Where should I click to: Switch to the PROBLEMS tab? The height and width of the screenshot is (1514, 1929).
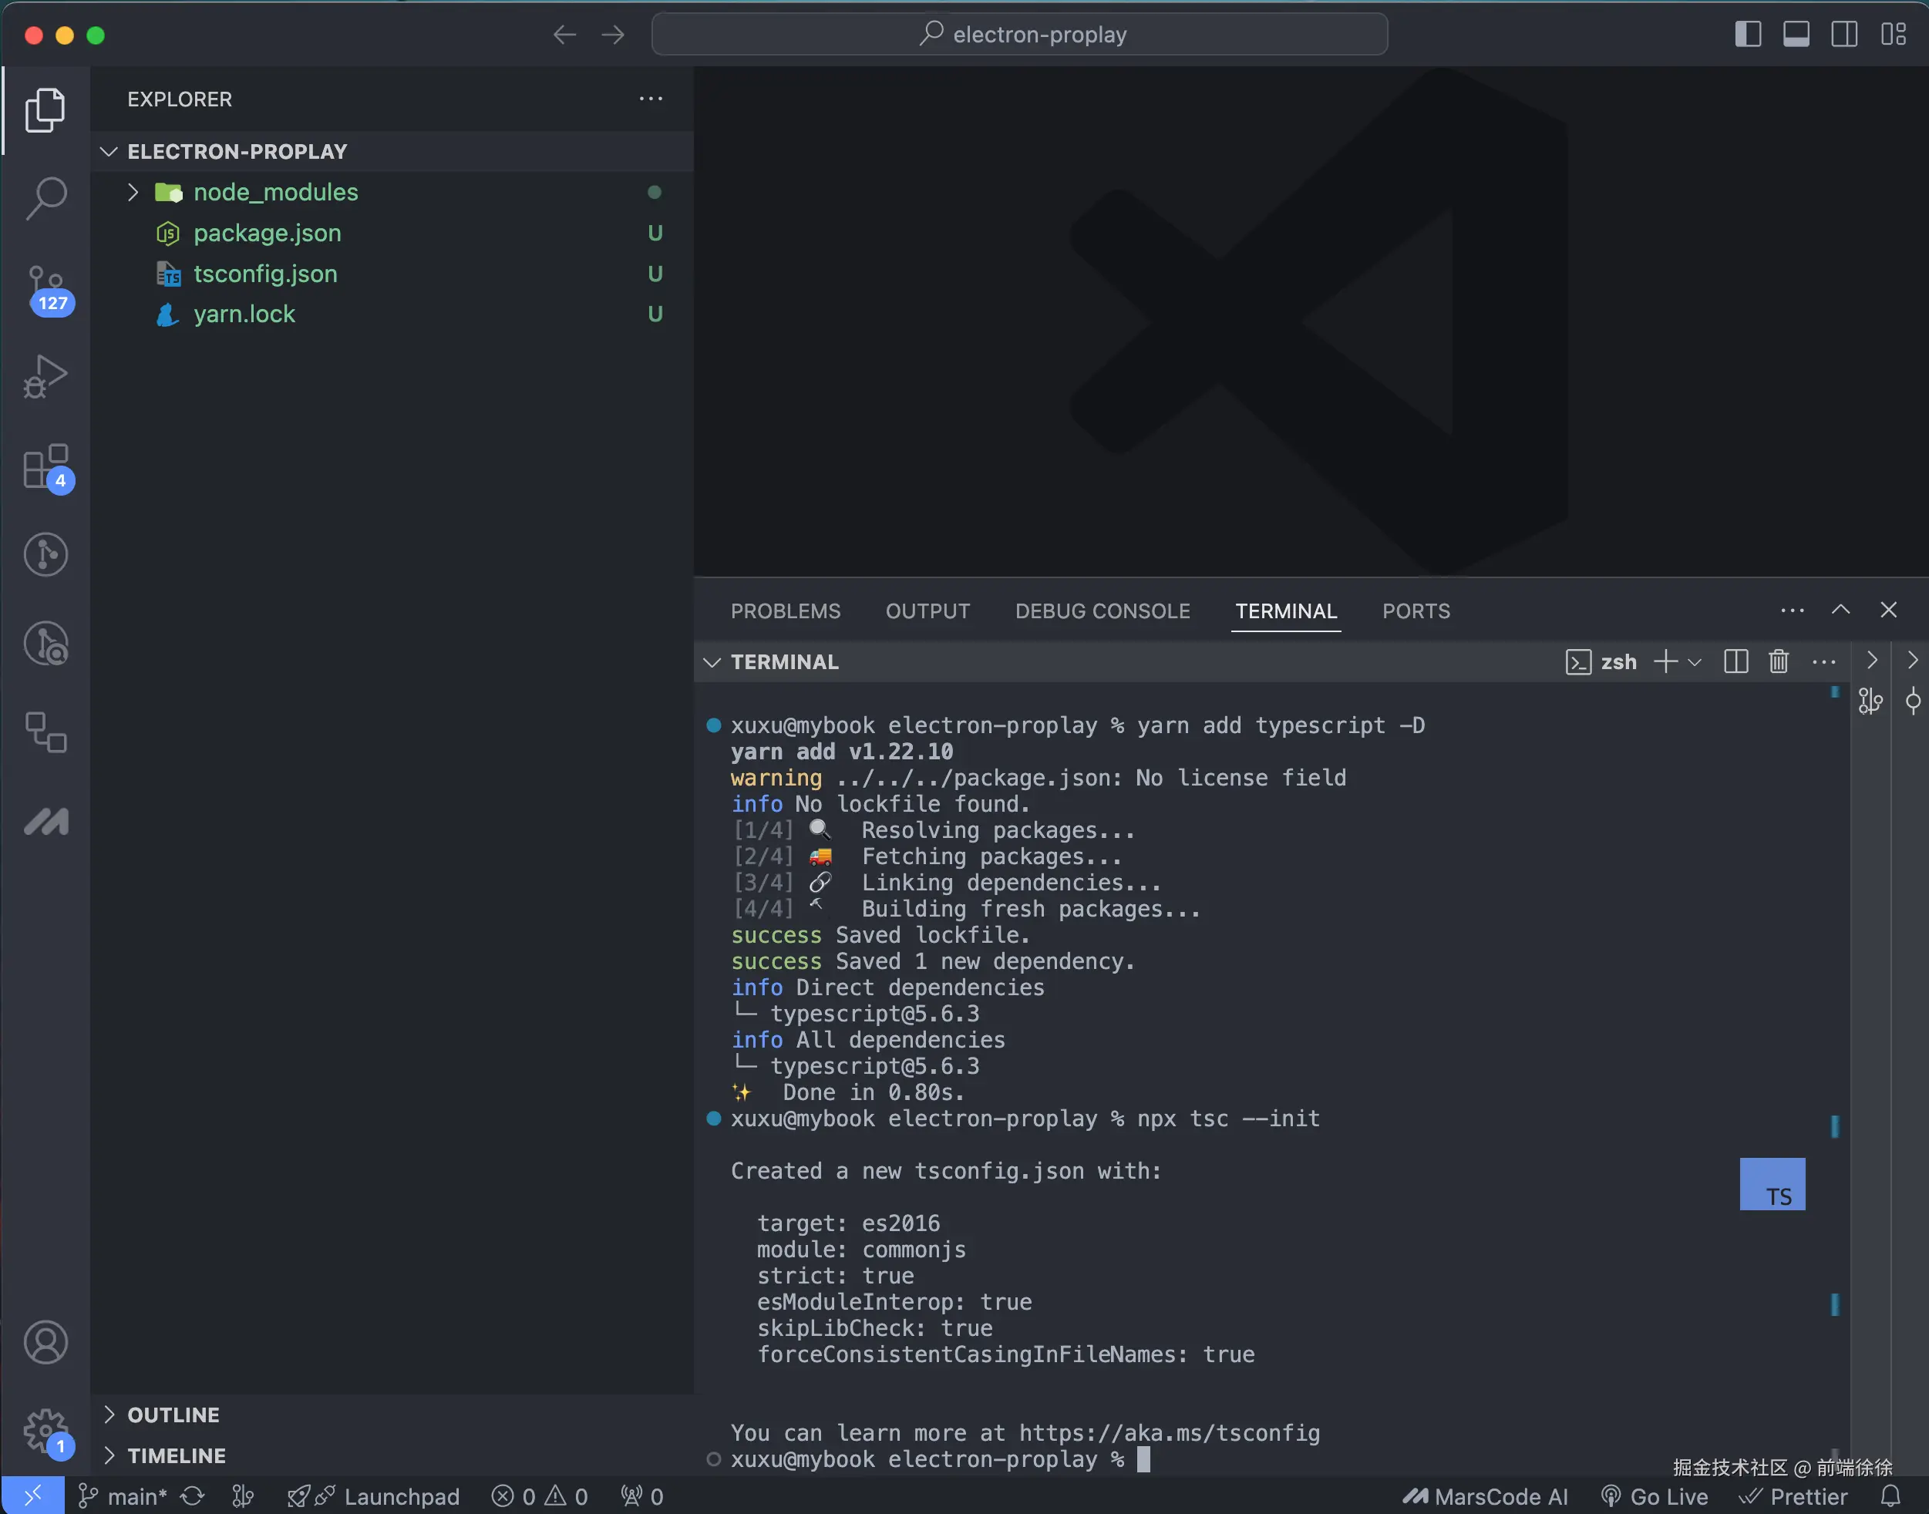click(x=786, y=611)
